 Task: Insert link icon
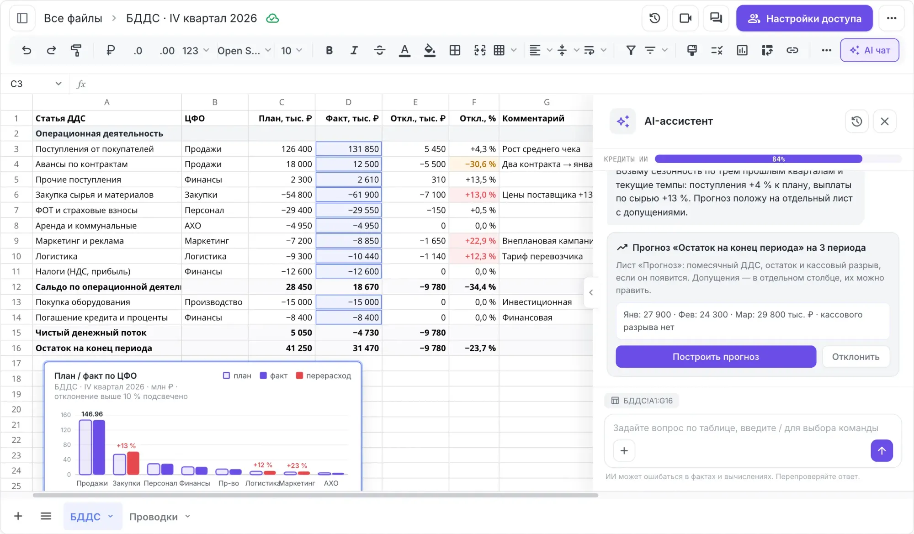[x=792, y=50]
